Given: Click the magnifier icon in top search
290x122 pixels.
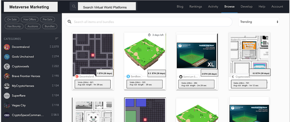Looking at the screenshot, I should coord(74,7).
